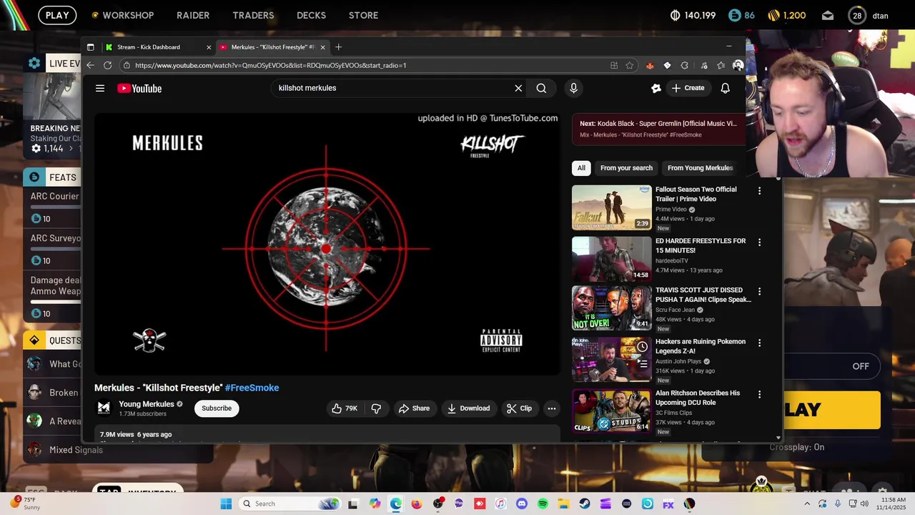The width and height of the screenshot is (915, 515).
Task: Open STORE tab in game menu
Action: 363,15
